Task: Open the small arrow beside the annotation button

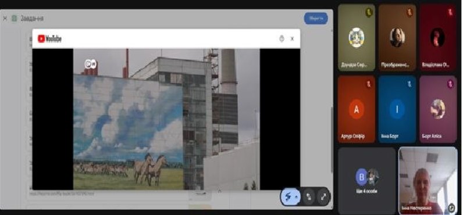Action: pos(297,197)
